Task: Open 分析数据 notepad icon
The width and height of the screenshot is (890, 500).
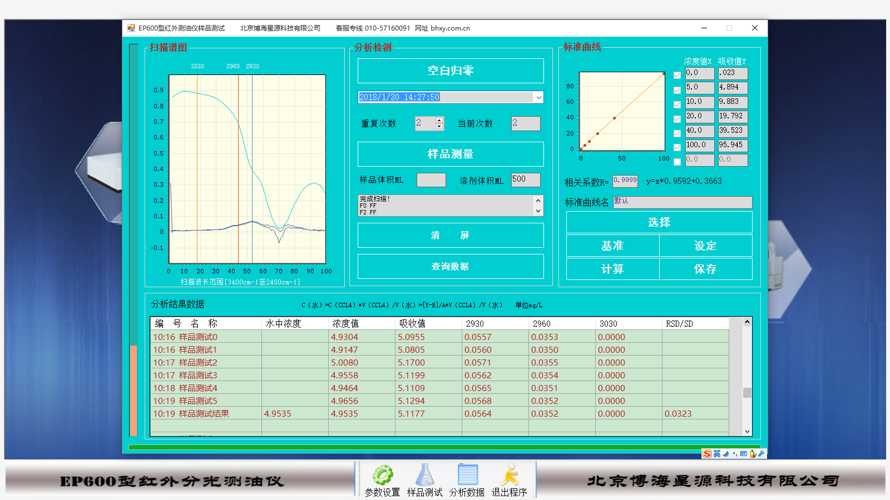Action: click(x=467, y=476)
